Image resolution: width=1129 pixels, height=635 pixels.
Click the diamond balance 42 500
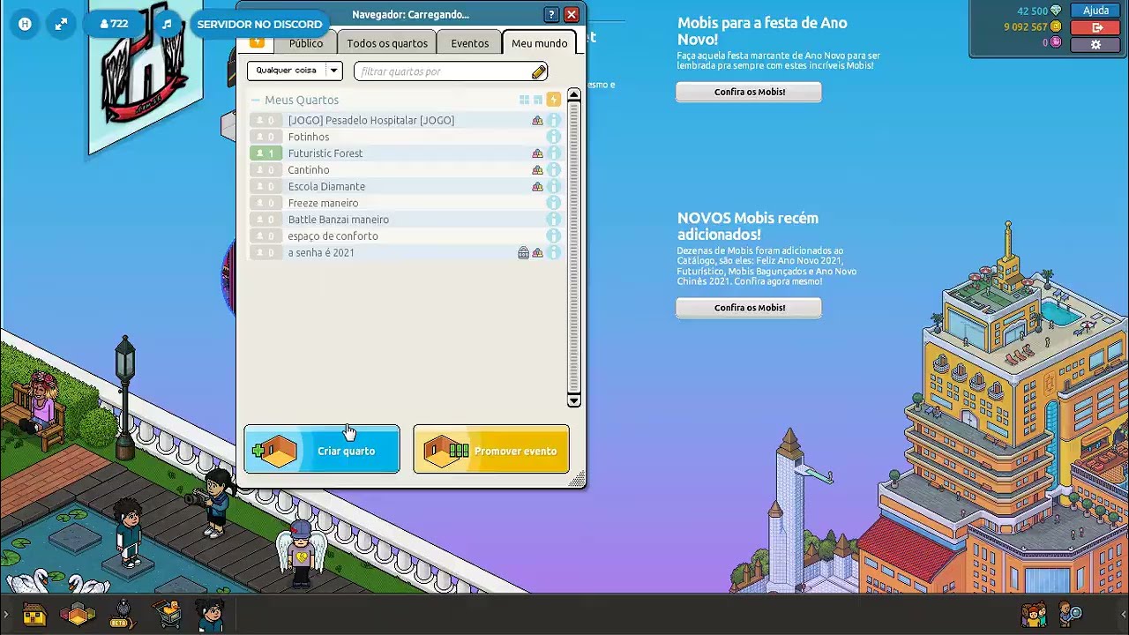[1039, 11]
